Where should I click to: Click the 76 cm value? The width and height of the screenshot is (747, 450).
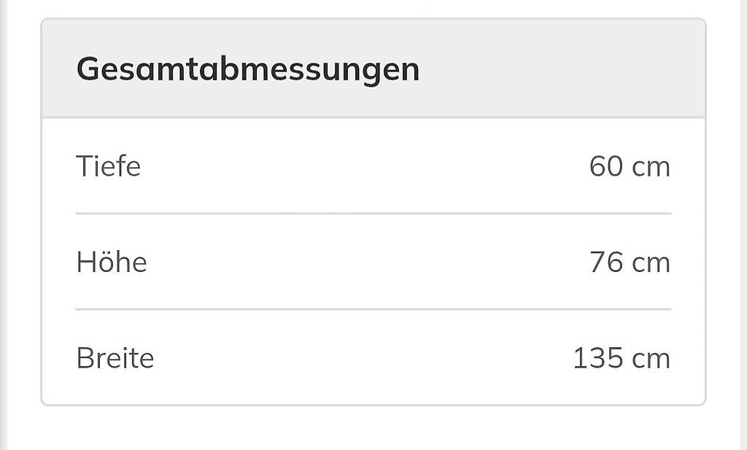[x=630, y=263]
